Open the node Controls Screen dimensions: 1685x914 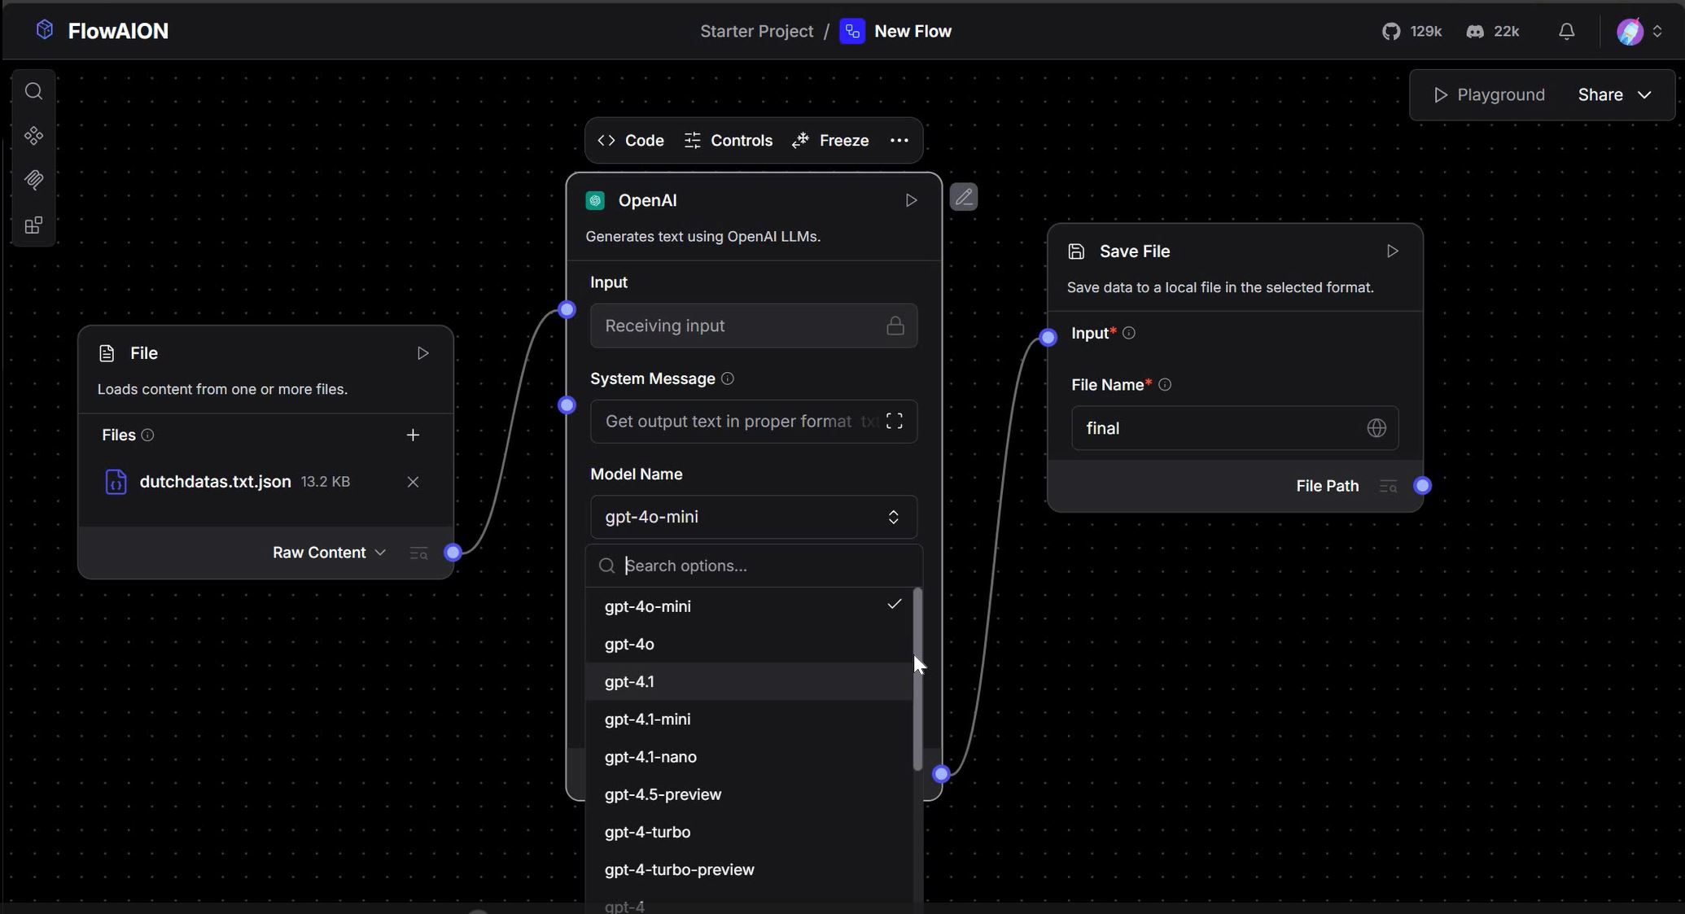(728, 141)
